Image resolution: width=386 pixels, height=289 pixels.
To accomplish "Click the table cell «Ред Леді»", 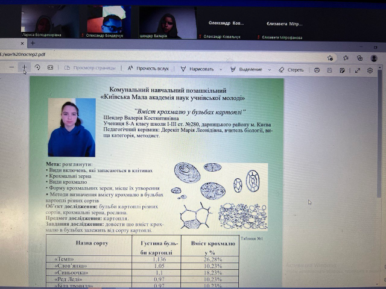I will [89, 279].
